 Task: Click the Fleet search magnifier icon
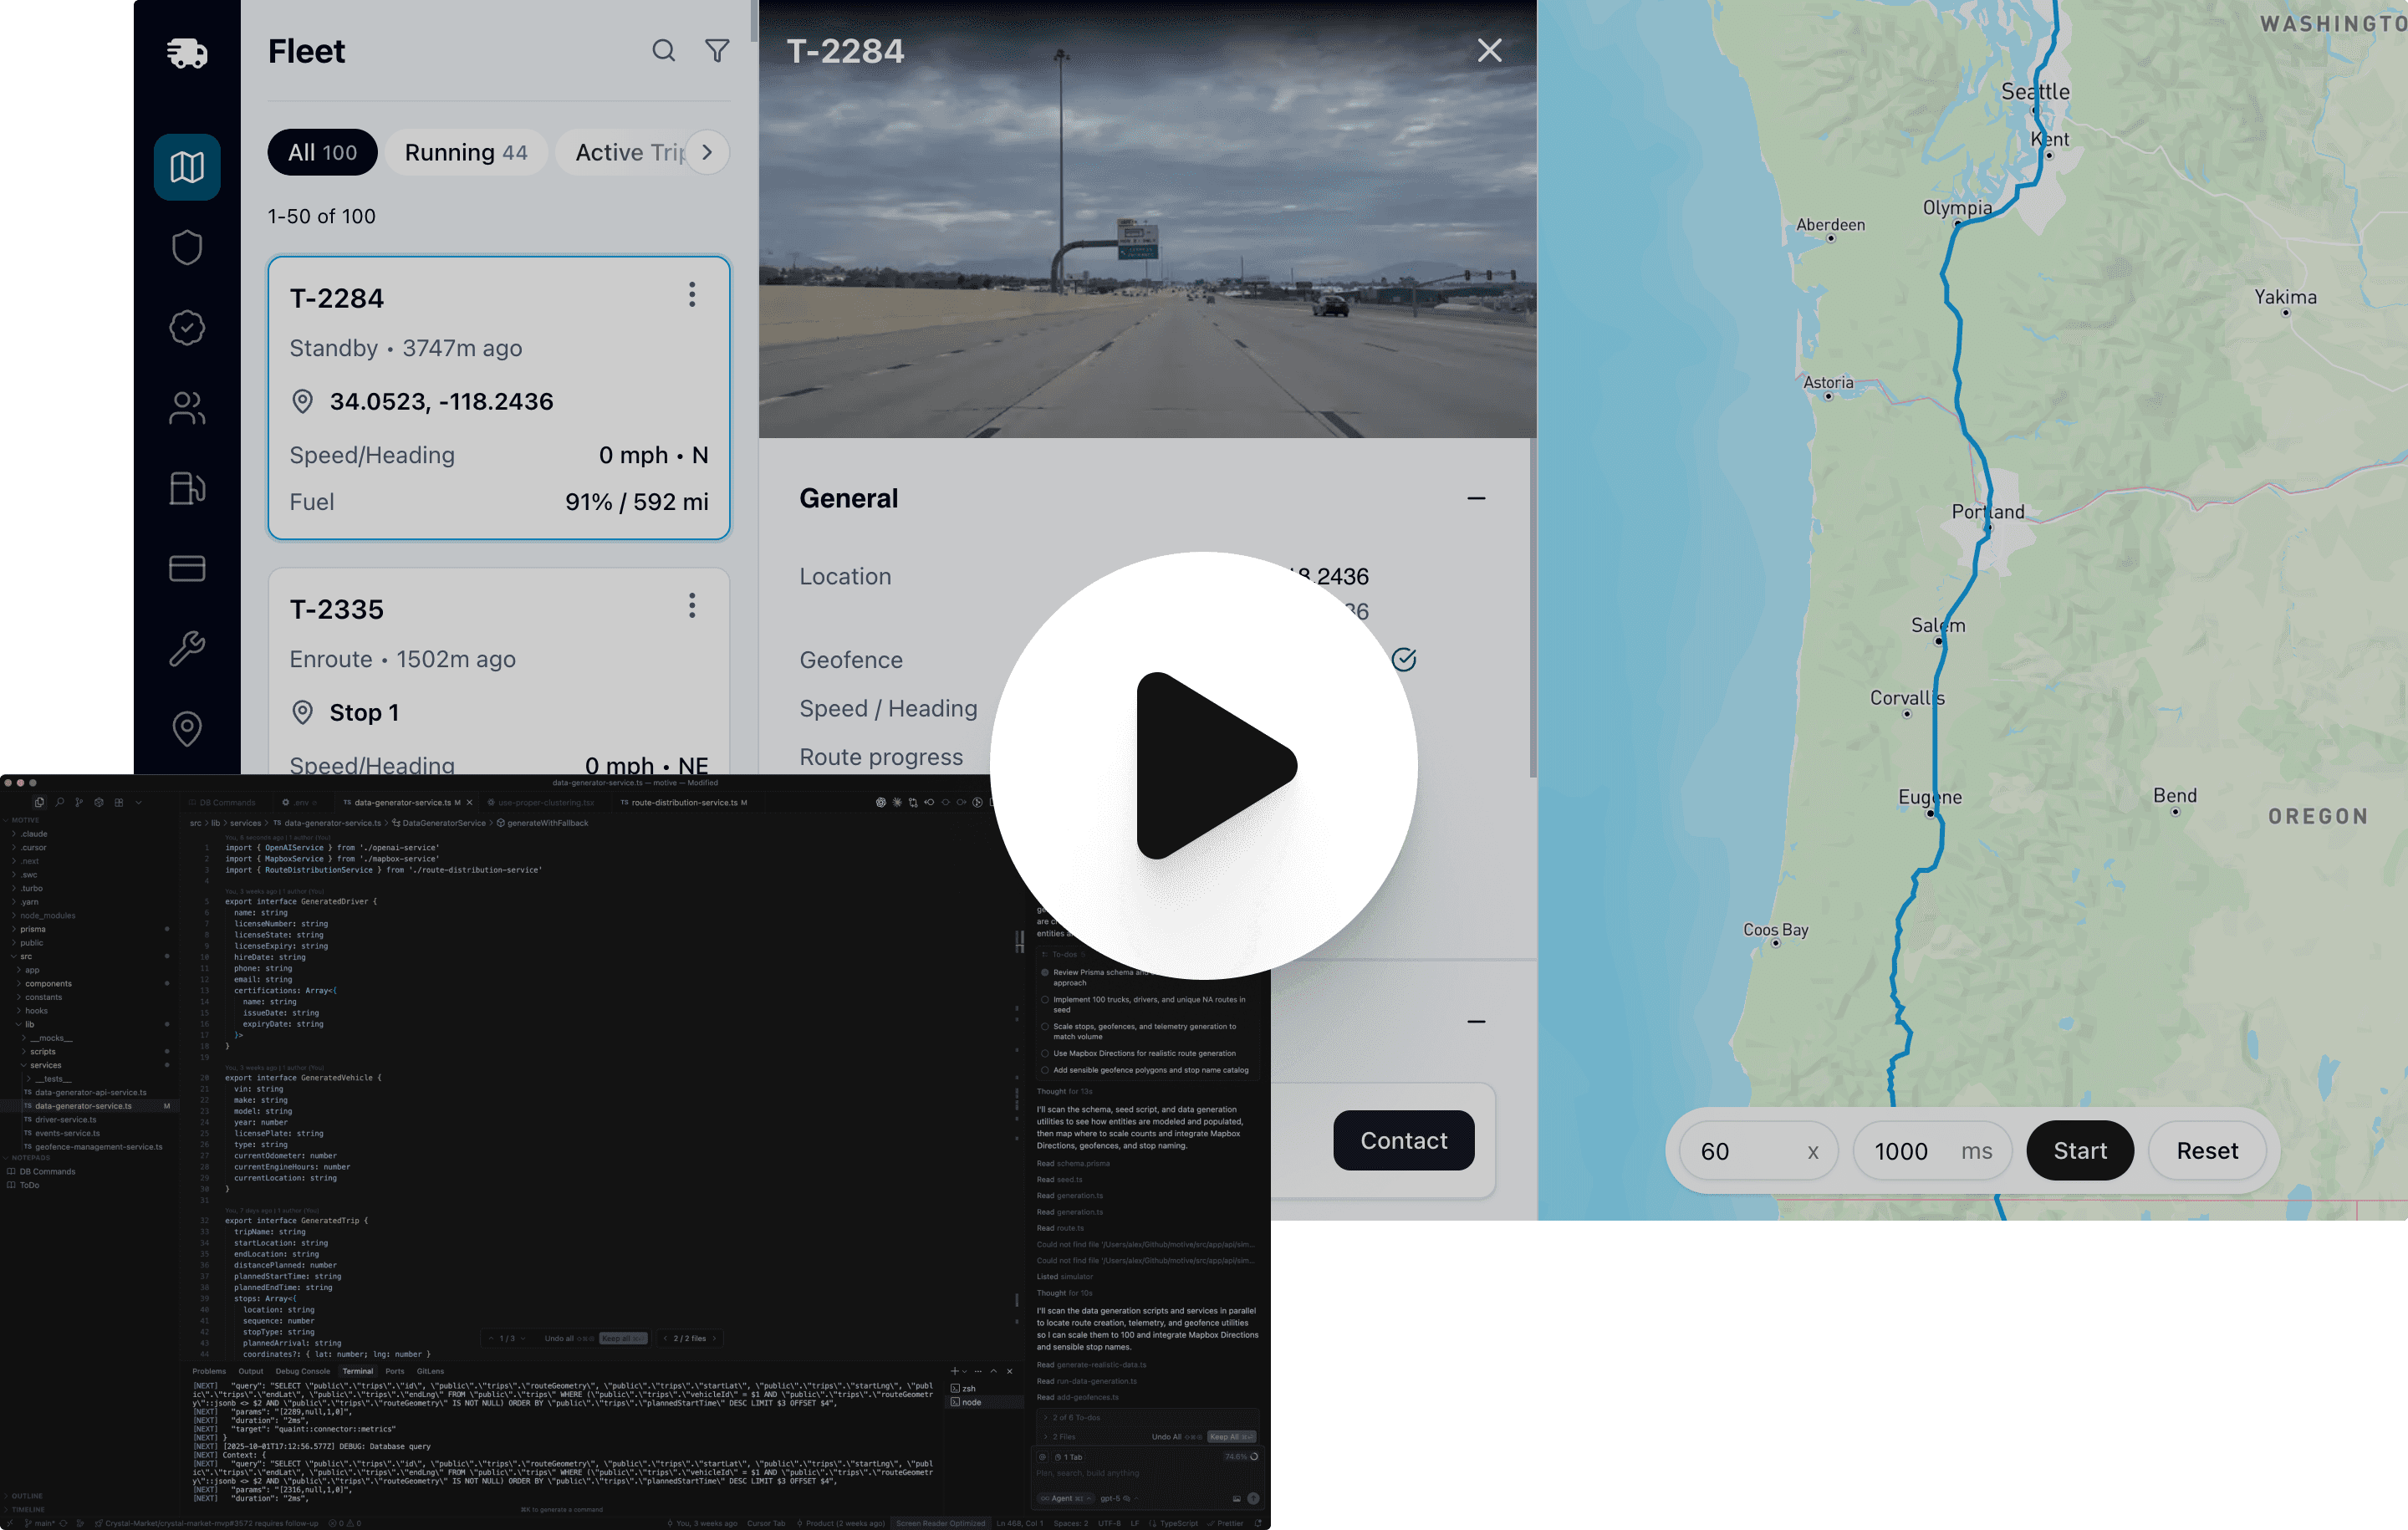[663, 51]
